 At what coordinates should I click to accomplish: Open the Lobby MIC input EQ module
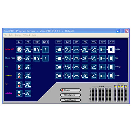28,50
